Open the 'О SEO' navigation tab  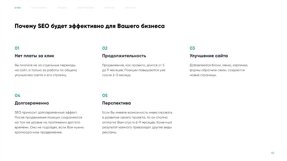tap(18, 8)
